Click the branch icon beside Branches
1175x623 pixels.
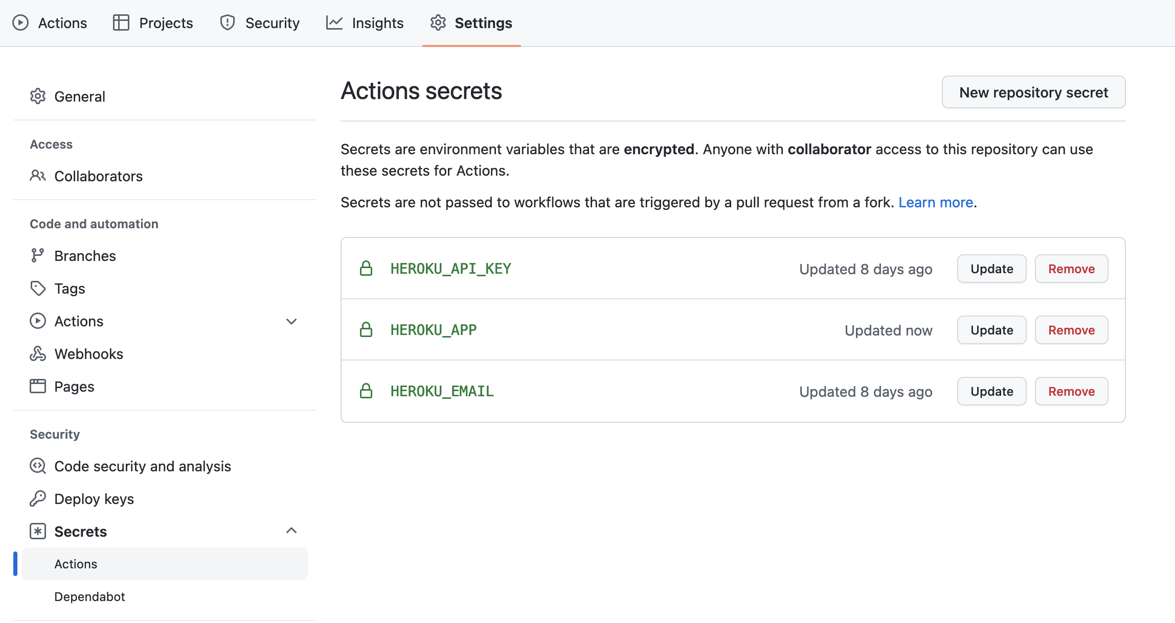[x=38, y=256]
